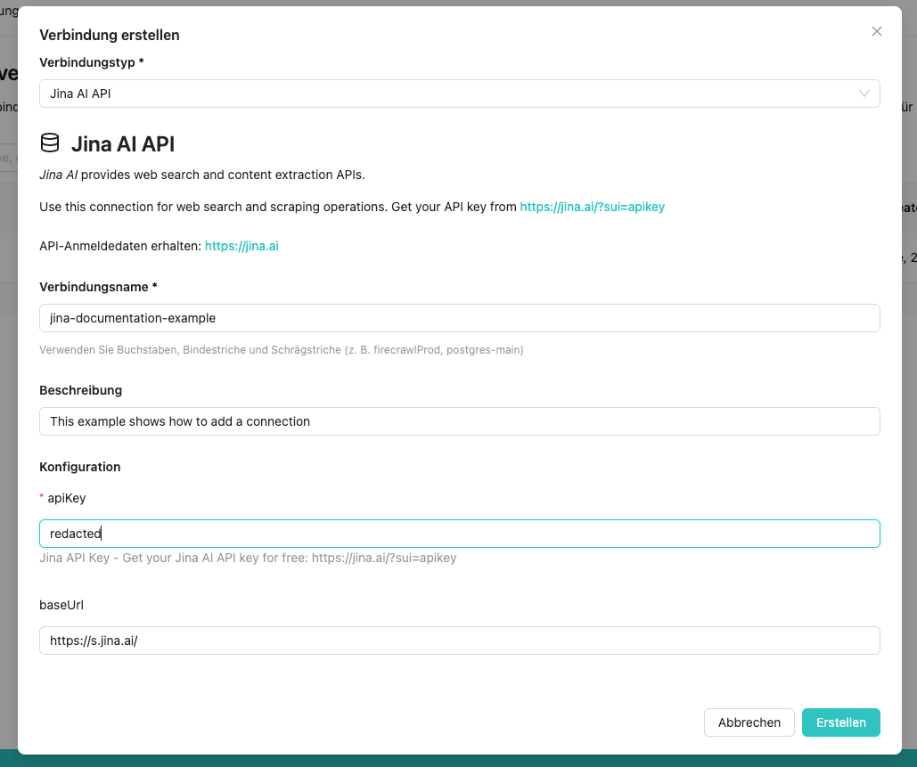Click the Beschreibung label
917x767 pixels.
[81, 390]
